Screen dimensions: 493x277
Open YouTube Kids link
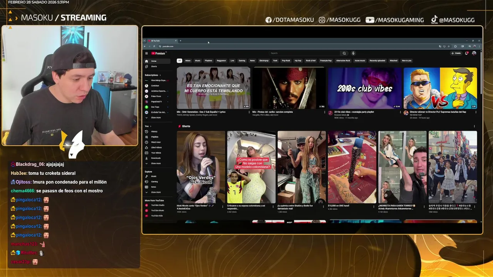point(157,216)
